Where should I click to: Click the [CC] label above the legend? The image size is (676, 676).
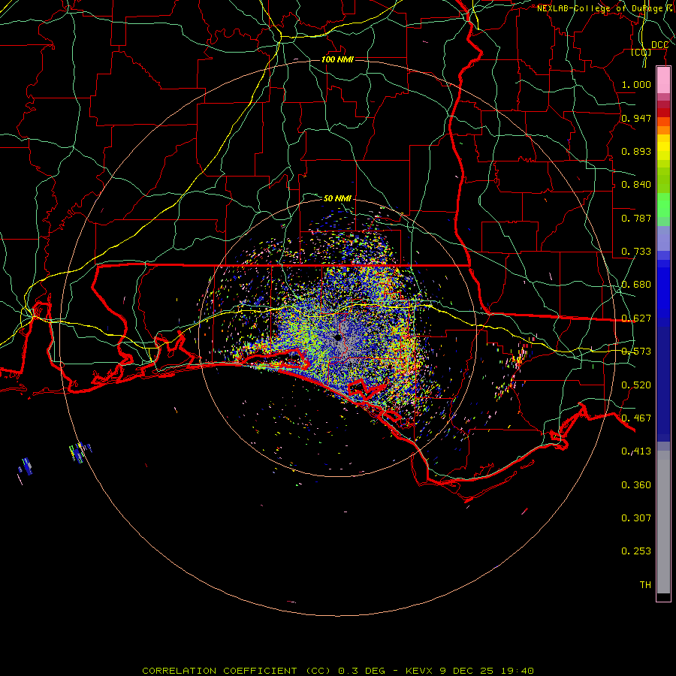tap(641, 52)
